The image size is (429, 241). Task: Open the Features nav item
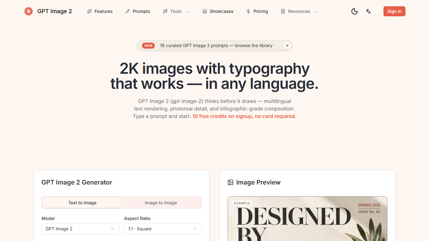[100, 11]
